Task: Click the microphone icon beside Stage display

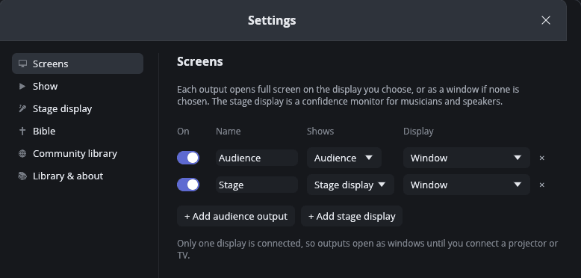Action: [22, 108]
